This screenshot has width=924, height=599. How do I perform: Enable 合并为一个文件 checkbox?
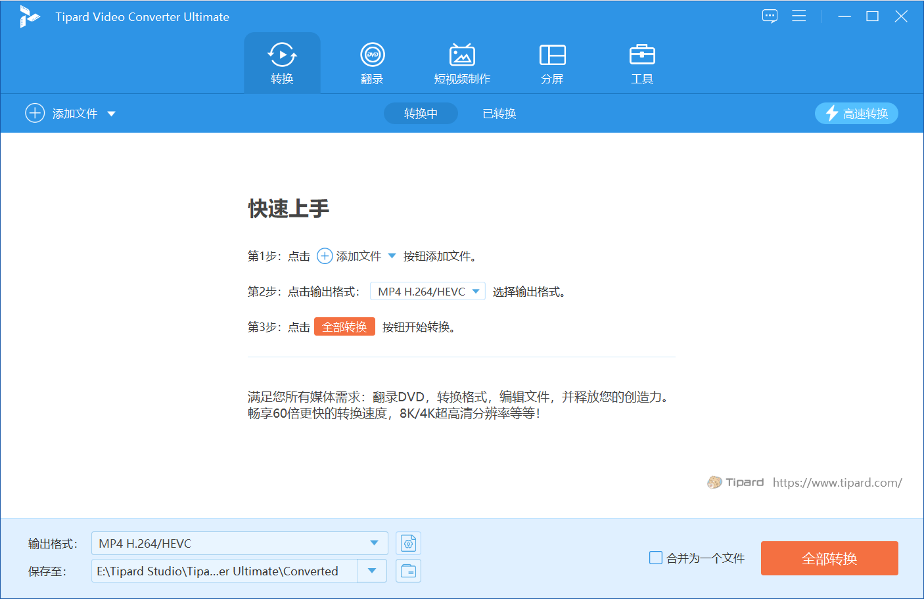click(656, 558)
